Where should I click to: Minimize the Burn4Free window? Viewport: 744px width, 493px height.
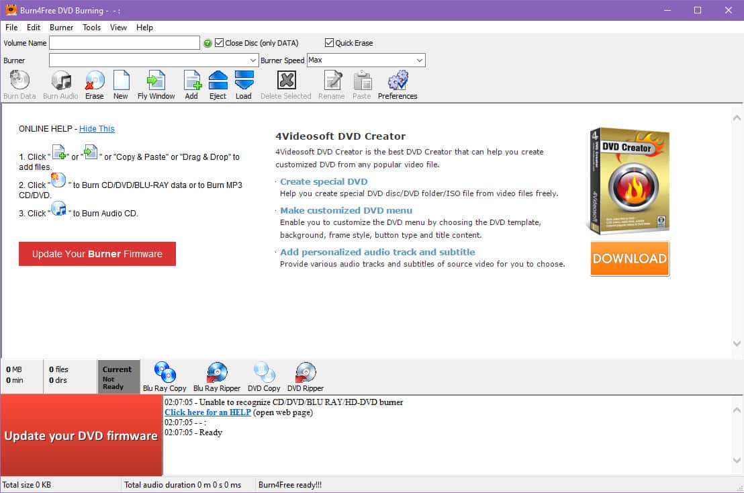point(667,10)
